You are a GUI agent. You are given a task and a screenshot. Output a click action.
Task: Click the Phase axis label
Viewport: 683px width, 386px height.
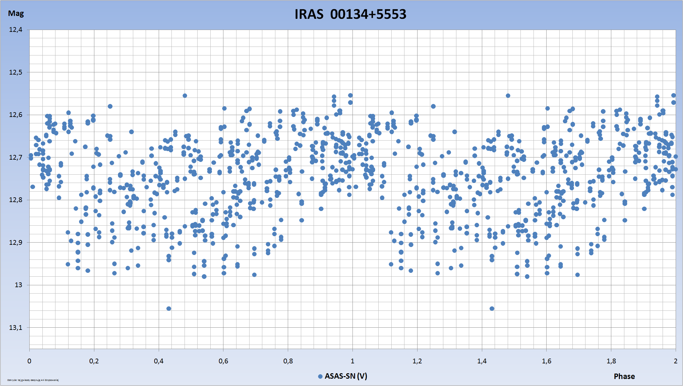click(624, 376)
